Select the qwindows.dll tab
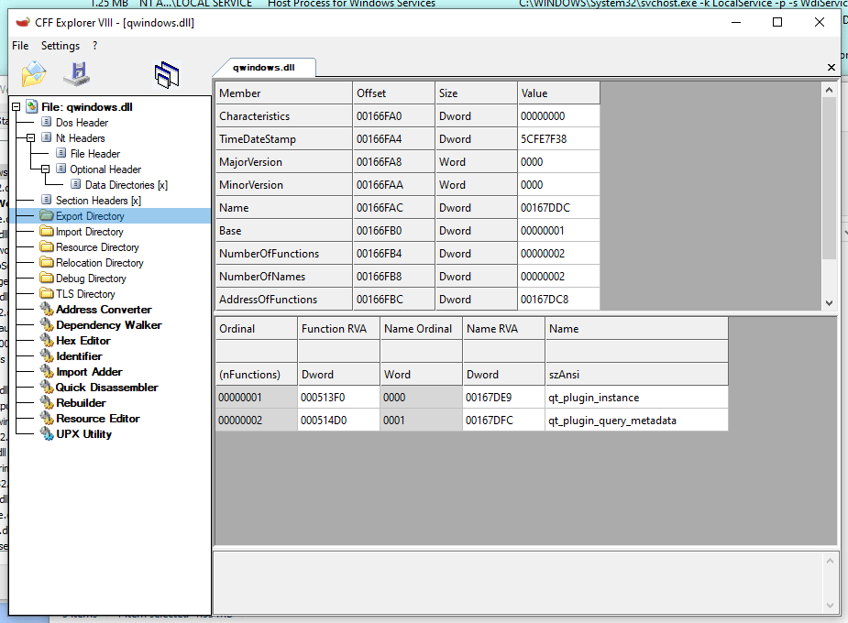 point(264,67)
